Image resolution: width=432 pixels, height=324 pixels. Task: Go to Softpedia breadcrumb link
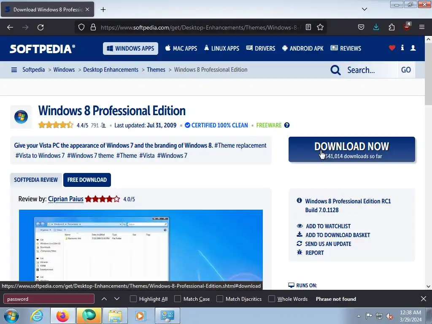34,70
